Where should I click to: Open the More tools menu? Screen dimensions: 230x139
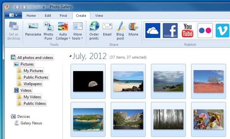click(78, 31)
